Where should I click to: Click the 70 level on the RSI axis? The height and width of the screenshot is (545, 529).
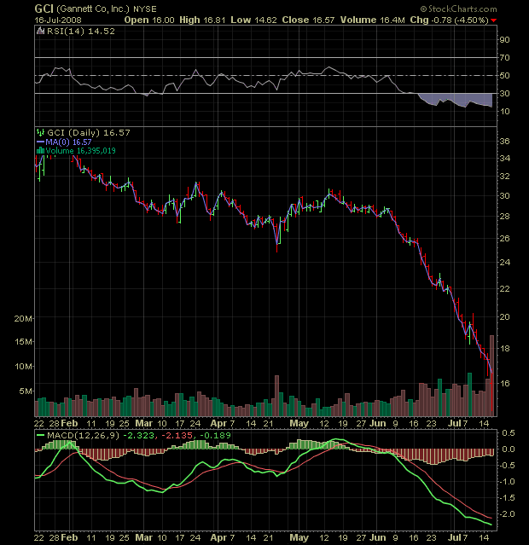pyautogui.click(x=504, y=57)
